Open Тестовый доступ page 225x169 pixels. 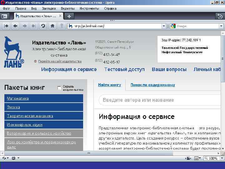click(124, 69)
